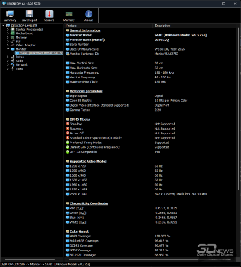Select the 2560 x 1440 video mode row

[151, 194]
